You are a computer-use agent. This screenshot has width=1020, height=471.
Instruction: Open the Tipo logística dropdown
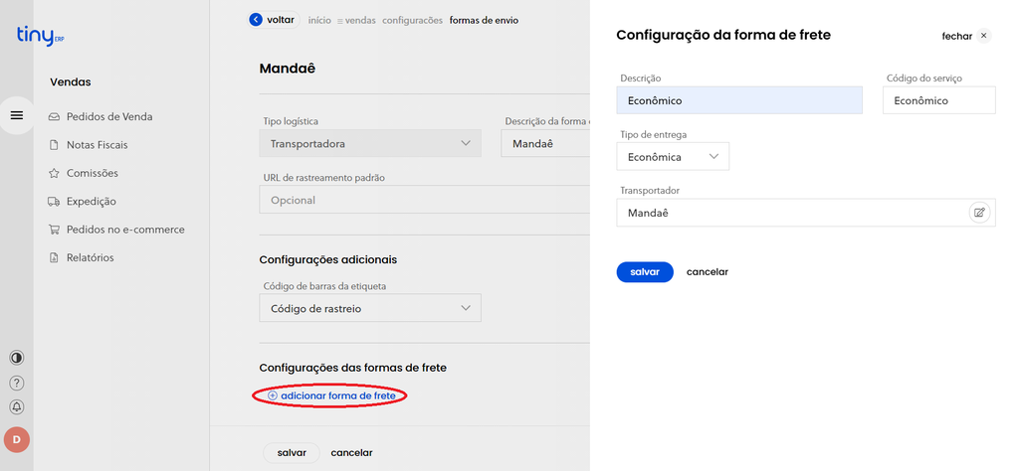click(369, 144)
